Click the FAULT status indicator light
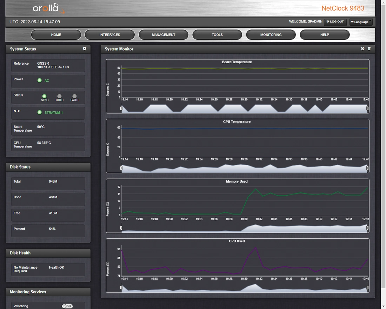386x309 pixels. coord(74,96)
